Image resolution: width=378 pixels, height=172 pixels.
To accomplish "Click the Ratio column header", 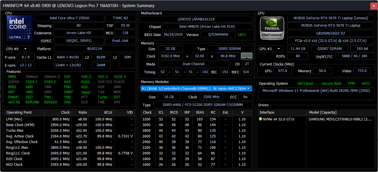I will pyautogui.click(x=80, y=112).
